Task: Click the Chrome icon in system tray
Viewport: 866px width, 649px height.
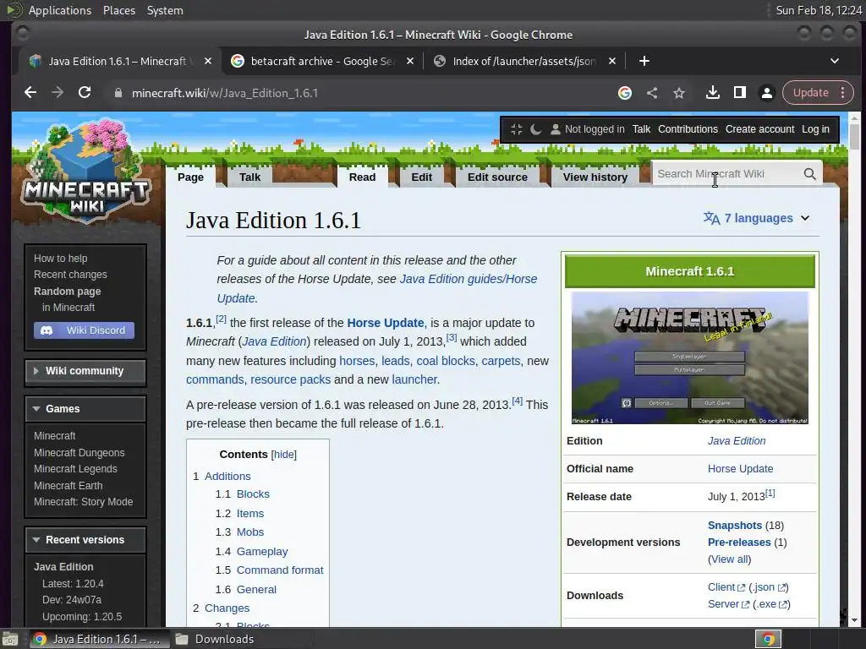Action: 768,639
